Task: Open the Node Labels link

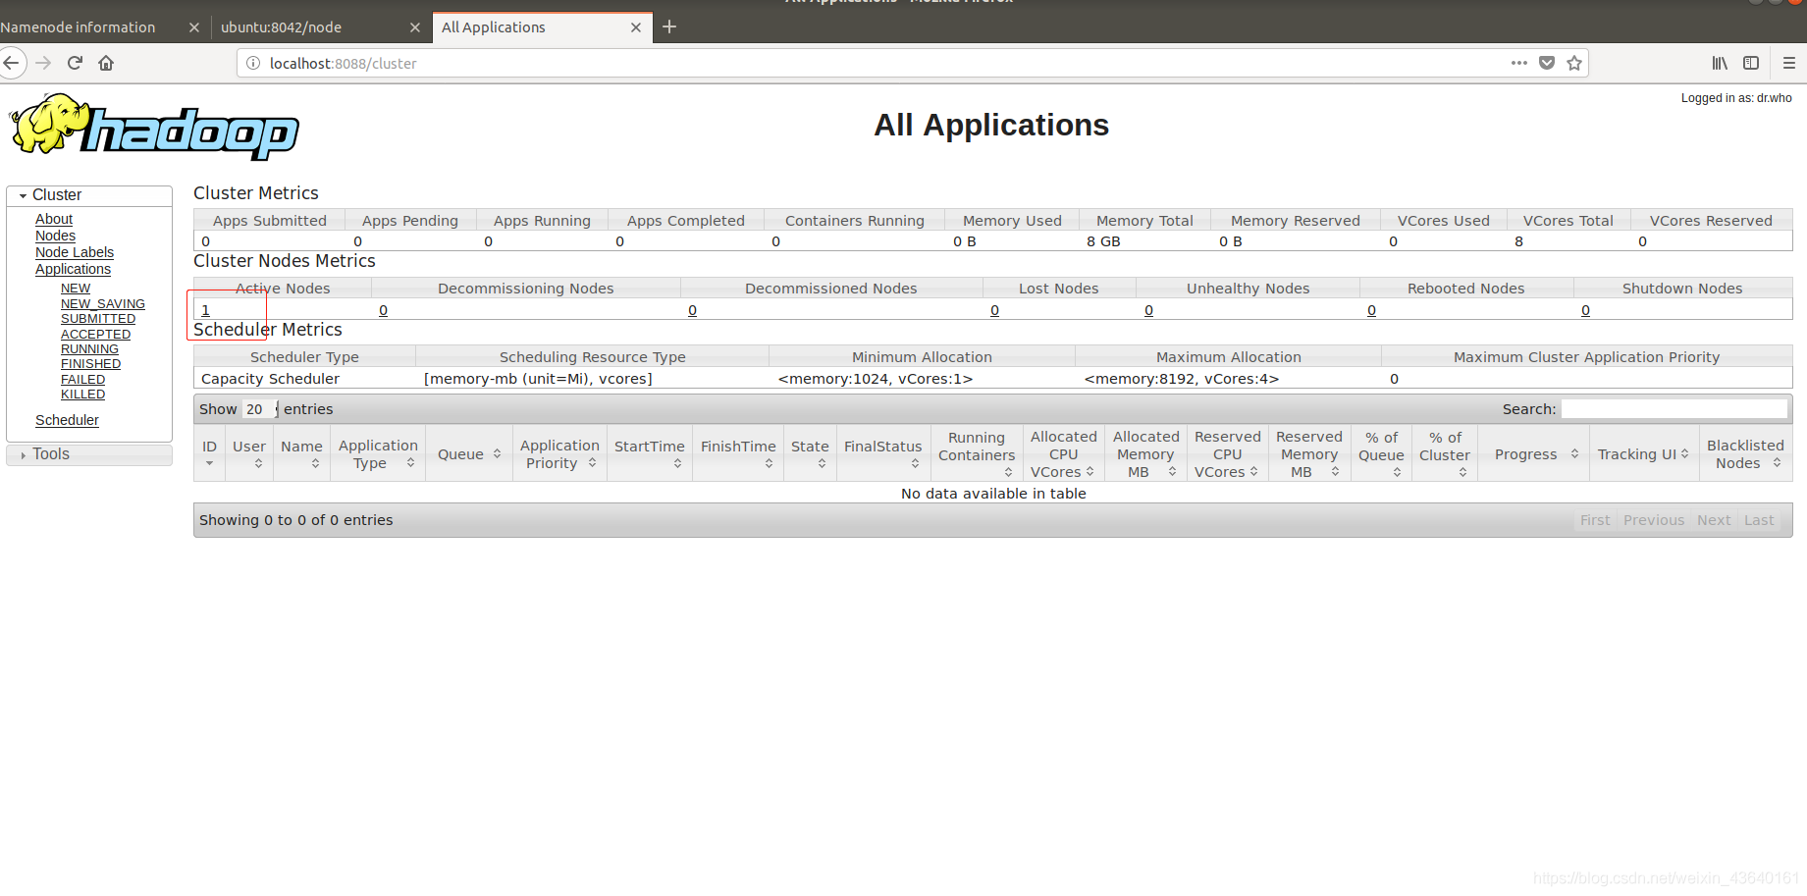Action: click(x=75, y=252)
